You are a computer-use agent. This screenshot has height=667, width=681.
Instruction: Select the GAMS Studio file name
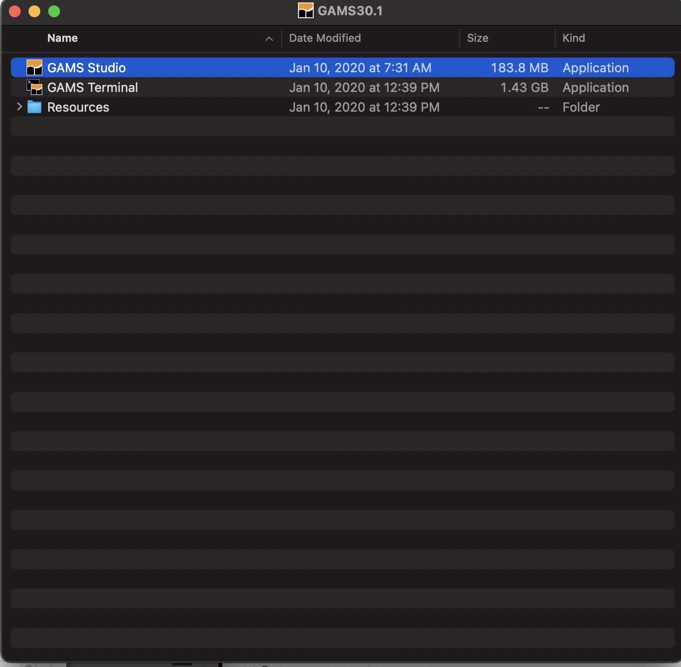[87, 67]
